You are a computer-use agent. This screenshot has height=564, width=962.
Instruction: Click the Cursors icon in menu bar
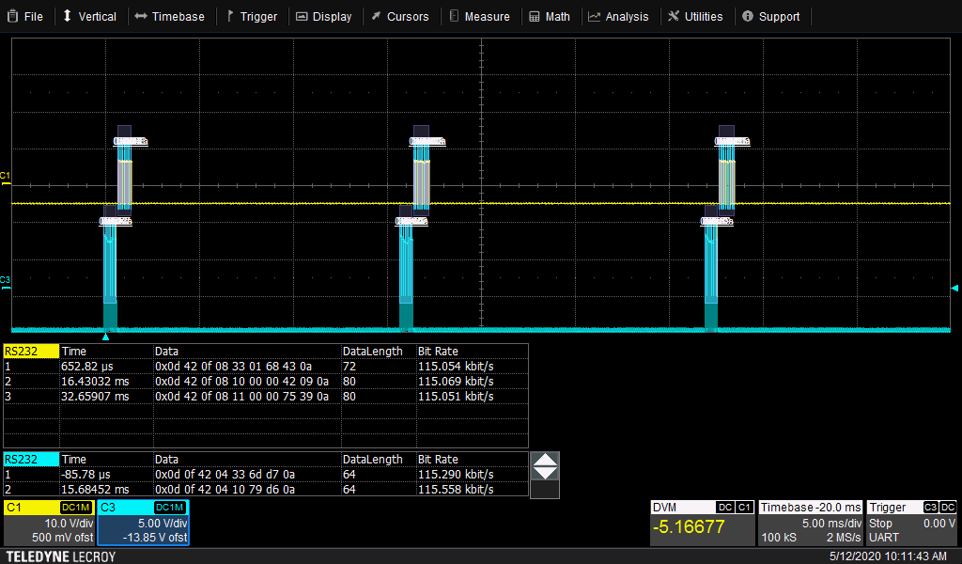[376, 16]
